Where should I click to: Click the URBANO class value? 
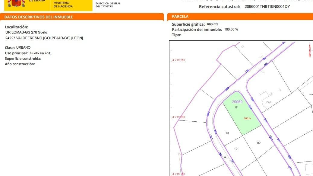click(x=23, y=47)
